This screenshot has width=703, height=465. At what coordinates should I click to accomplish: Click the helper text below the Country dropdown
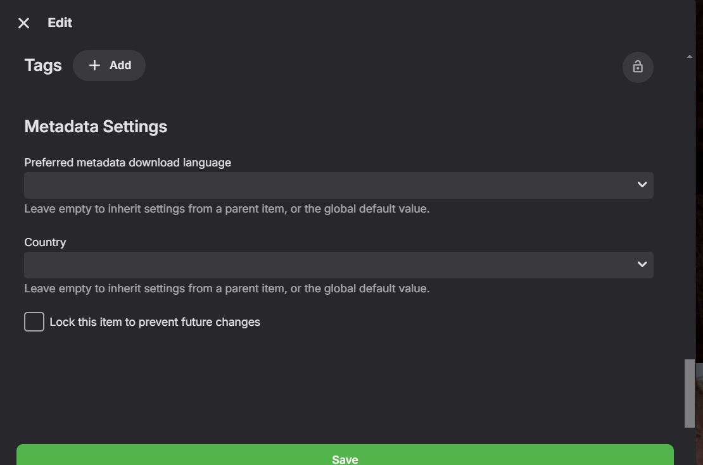pyautogui.click(x=227, y=288)
